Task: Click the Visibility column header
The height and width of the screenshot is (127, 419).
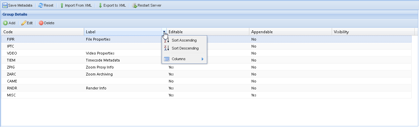Action: click(373, 32)
